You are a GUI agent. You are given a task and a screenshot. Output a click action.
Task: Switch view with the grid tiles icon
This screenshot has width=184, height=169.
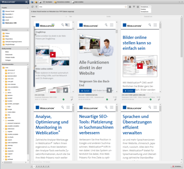click(138, 7)
